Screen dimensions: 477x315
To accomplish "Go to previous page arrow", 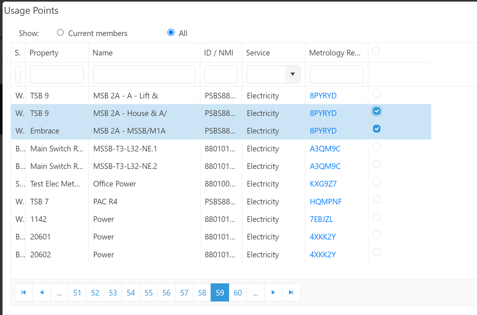I will (42, 292).
